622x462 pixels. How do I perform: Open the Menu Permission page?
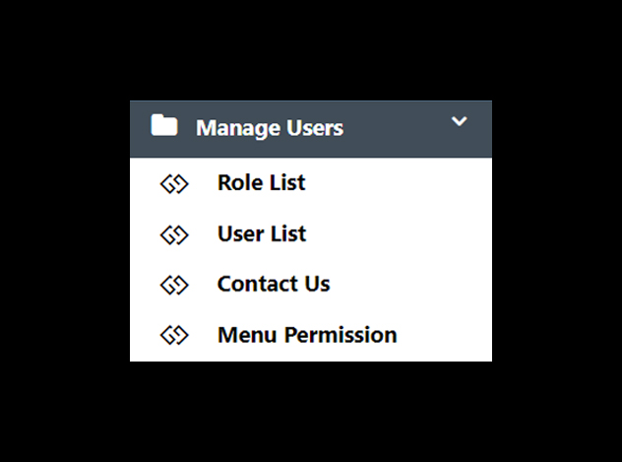[311, 335]
